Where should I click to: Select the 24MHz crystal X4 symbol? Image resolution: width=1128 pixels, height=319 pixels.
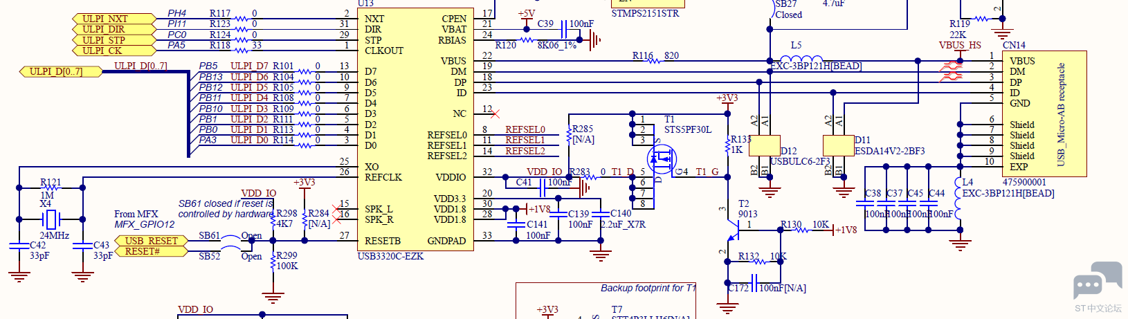(x=51, y=219)
